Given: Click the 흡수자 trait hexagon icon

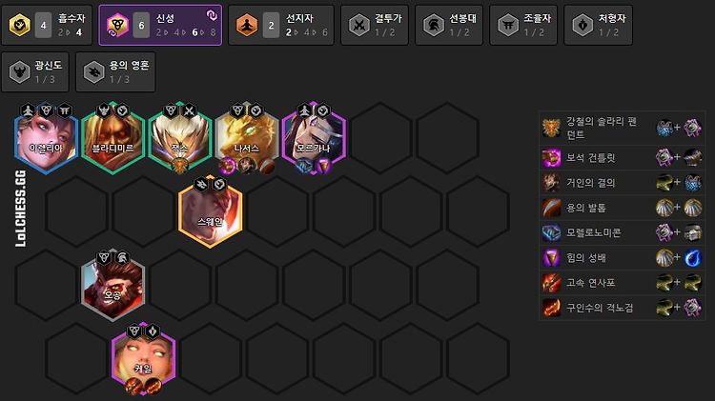Looking at the screenshot, I should (20, 25).
